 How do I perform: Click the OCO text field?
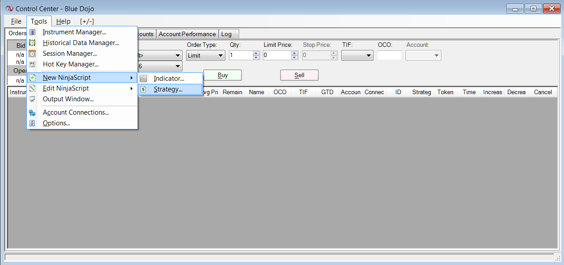(390, 55)
